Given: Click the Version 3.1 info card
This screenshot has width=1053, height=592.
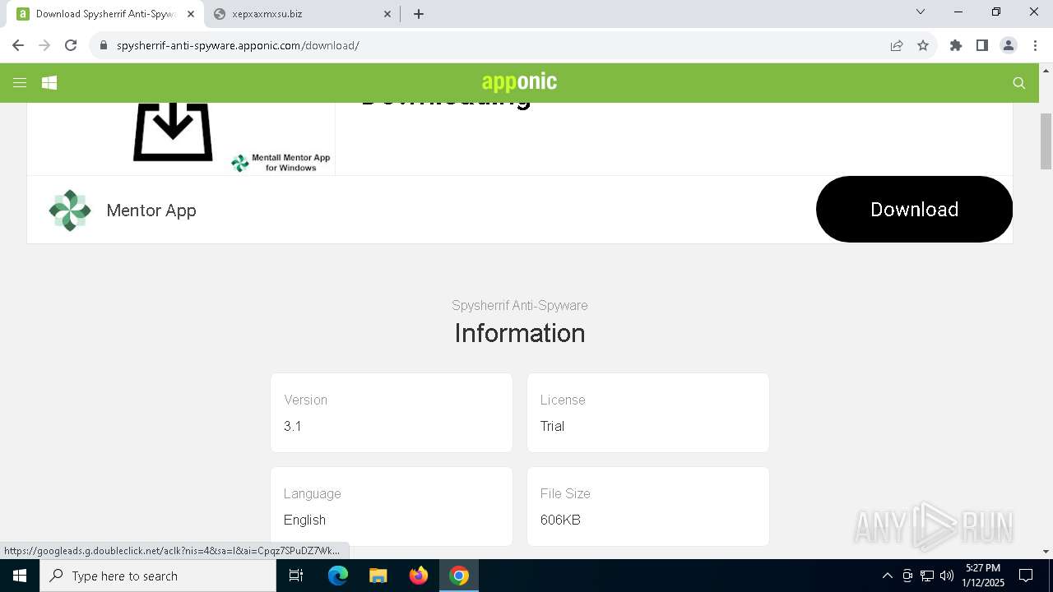Looking at the screenshot, I should pyautogui.click(x=392, y=413).
